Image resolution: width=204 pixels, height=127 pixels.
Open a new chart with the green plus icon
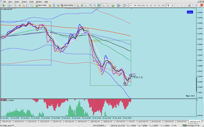pyautogui.click(x=3, y=6)
